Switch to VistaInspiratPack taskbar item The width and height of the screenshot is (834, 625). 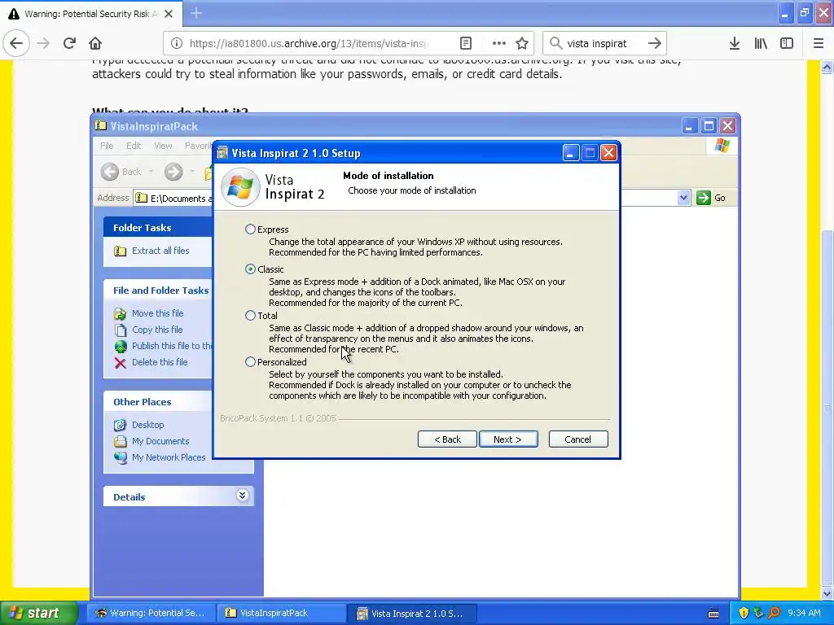(x=281, y=613)
